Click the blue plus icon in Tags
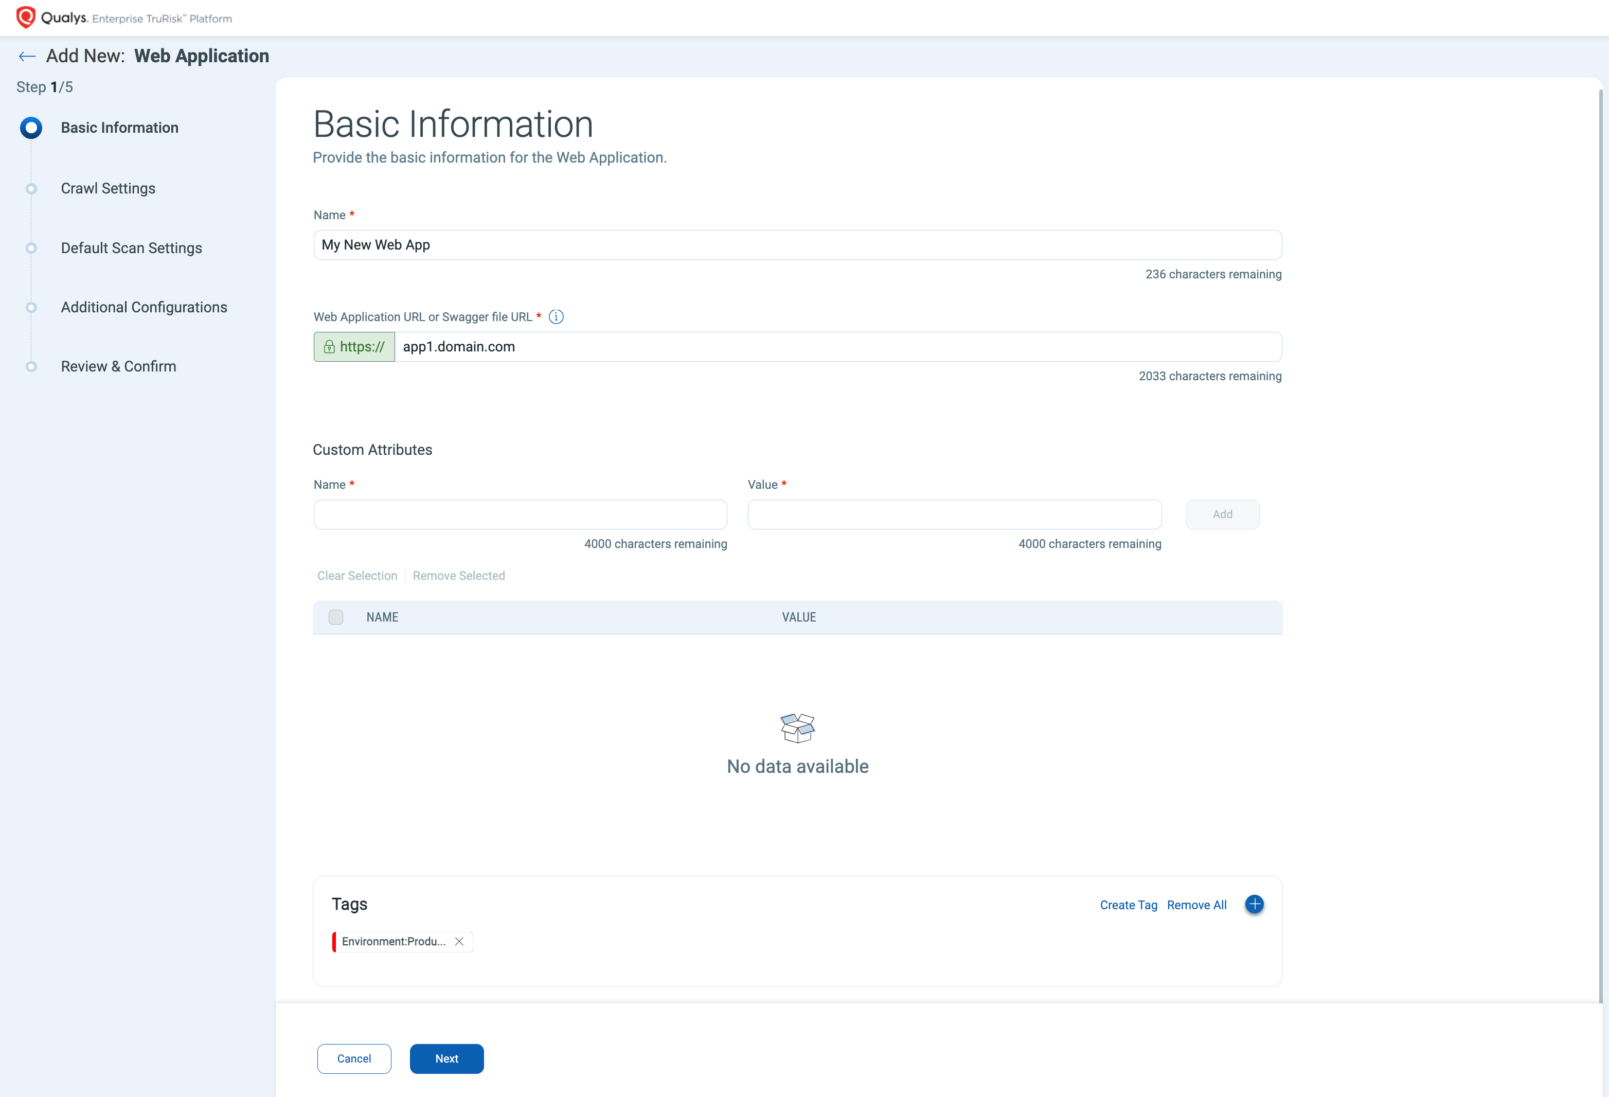The image size is (1609, 1097). [x=1254, y=904]
